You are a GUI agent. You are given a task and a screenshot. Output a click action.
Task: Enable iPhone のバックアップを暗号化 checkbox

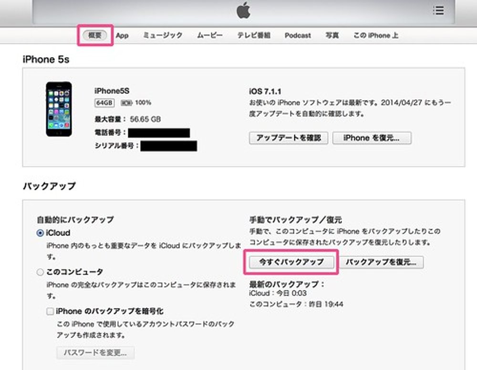(50, 311)
